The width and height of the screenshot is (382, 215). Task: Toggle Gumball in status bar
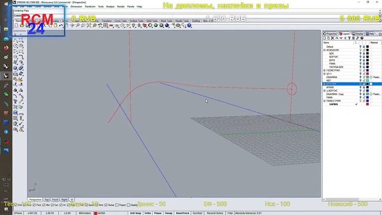[x=198, y=213]
